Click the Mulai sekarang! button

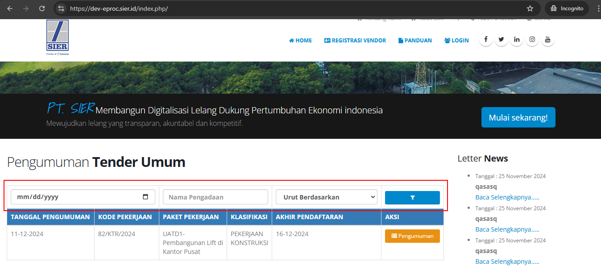[x=518, y=117]
